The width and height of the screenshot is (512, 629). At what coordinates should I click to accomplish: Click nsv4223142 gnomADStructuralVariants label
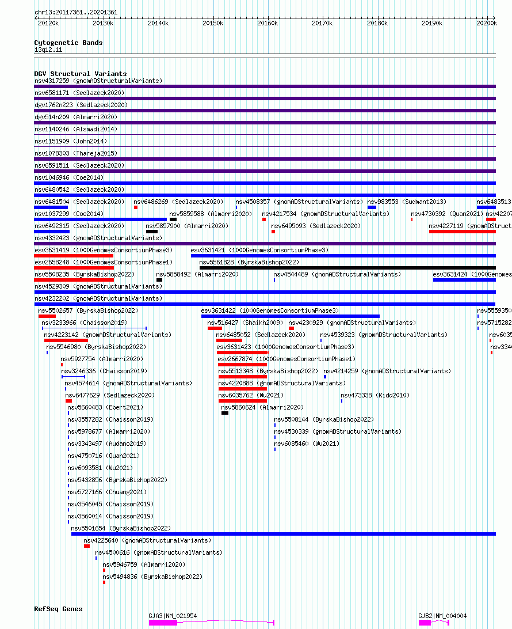coord(108,335)
